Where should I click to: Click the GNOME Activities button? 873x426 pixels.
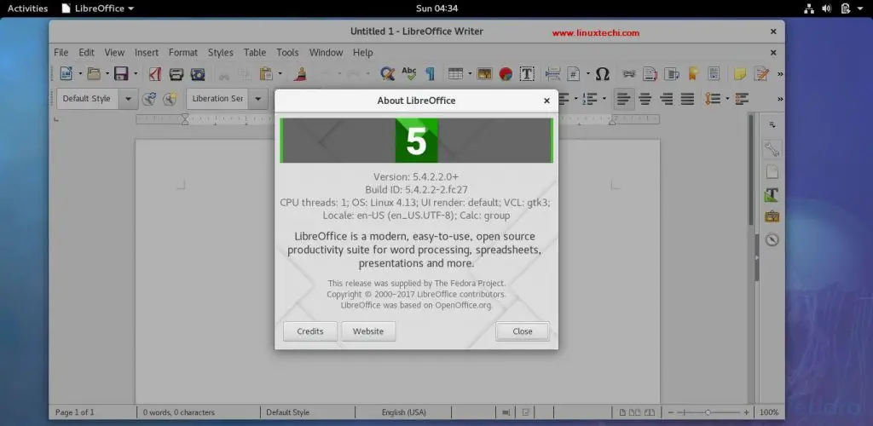click(x=27, y=9)
